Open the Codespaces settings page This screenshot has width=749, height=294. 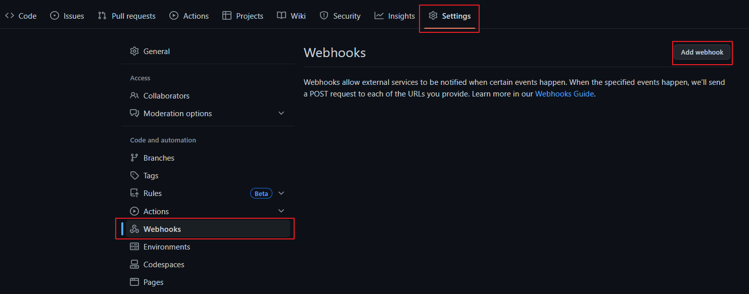208,264
